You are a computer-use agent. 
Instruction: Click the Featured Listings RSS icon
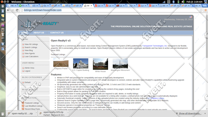click(x=23, y=103)
